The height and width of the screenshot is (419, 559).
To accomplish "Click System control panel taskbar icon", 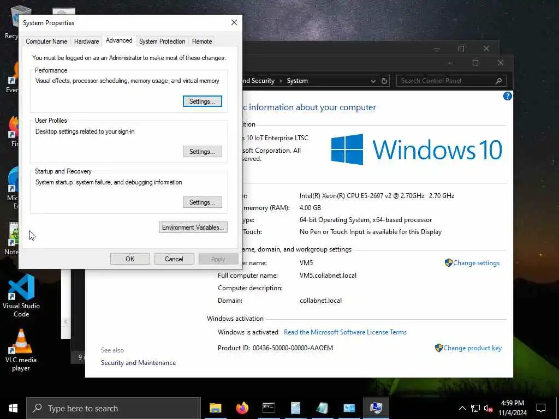I will pyautogui.click(x=376, y=408).
